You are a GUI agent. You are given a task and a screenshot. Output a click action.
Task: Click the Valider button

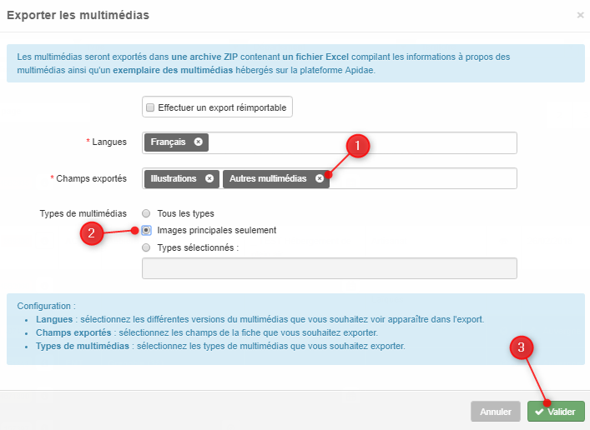click(x=556, y=412)
